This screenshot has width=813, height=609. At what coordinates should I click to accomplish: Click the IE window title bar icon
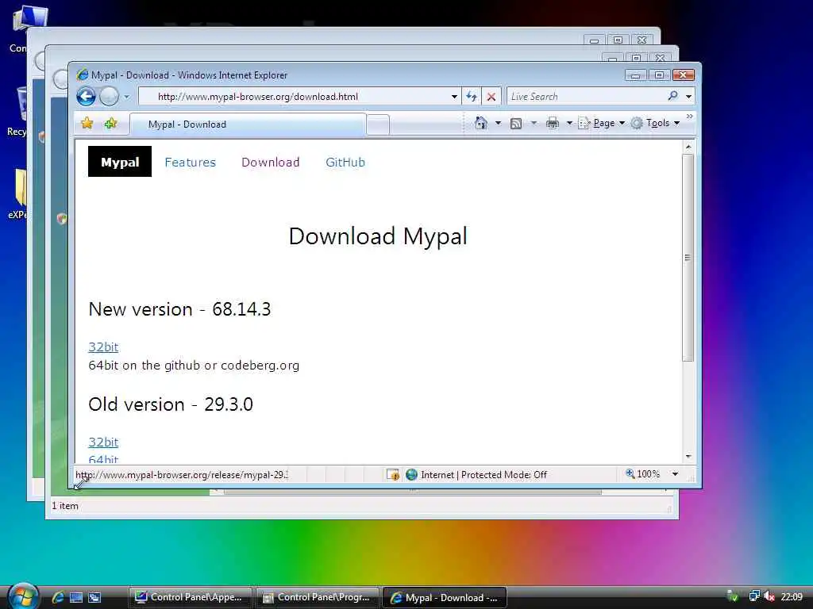point(82,75)
